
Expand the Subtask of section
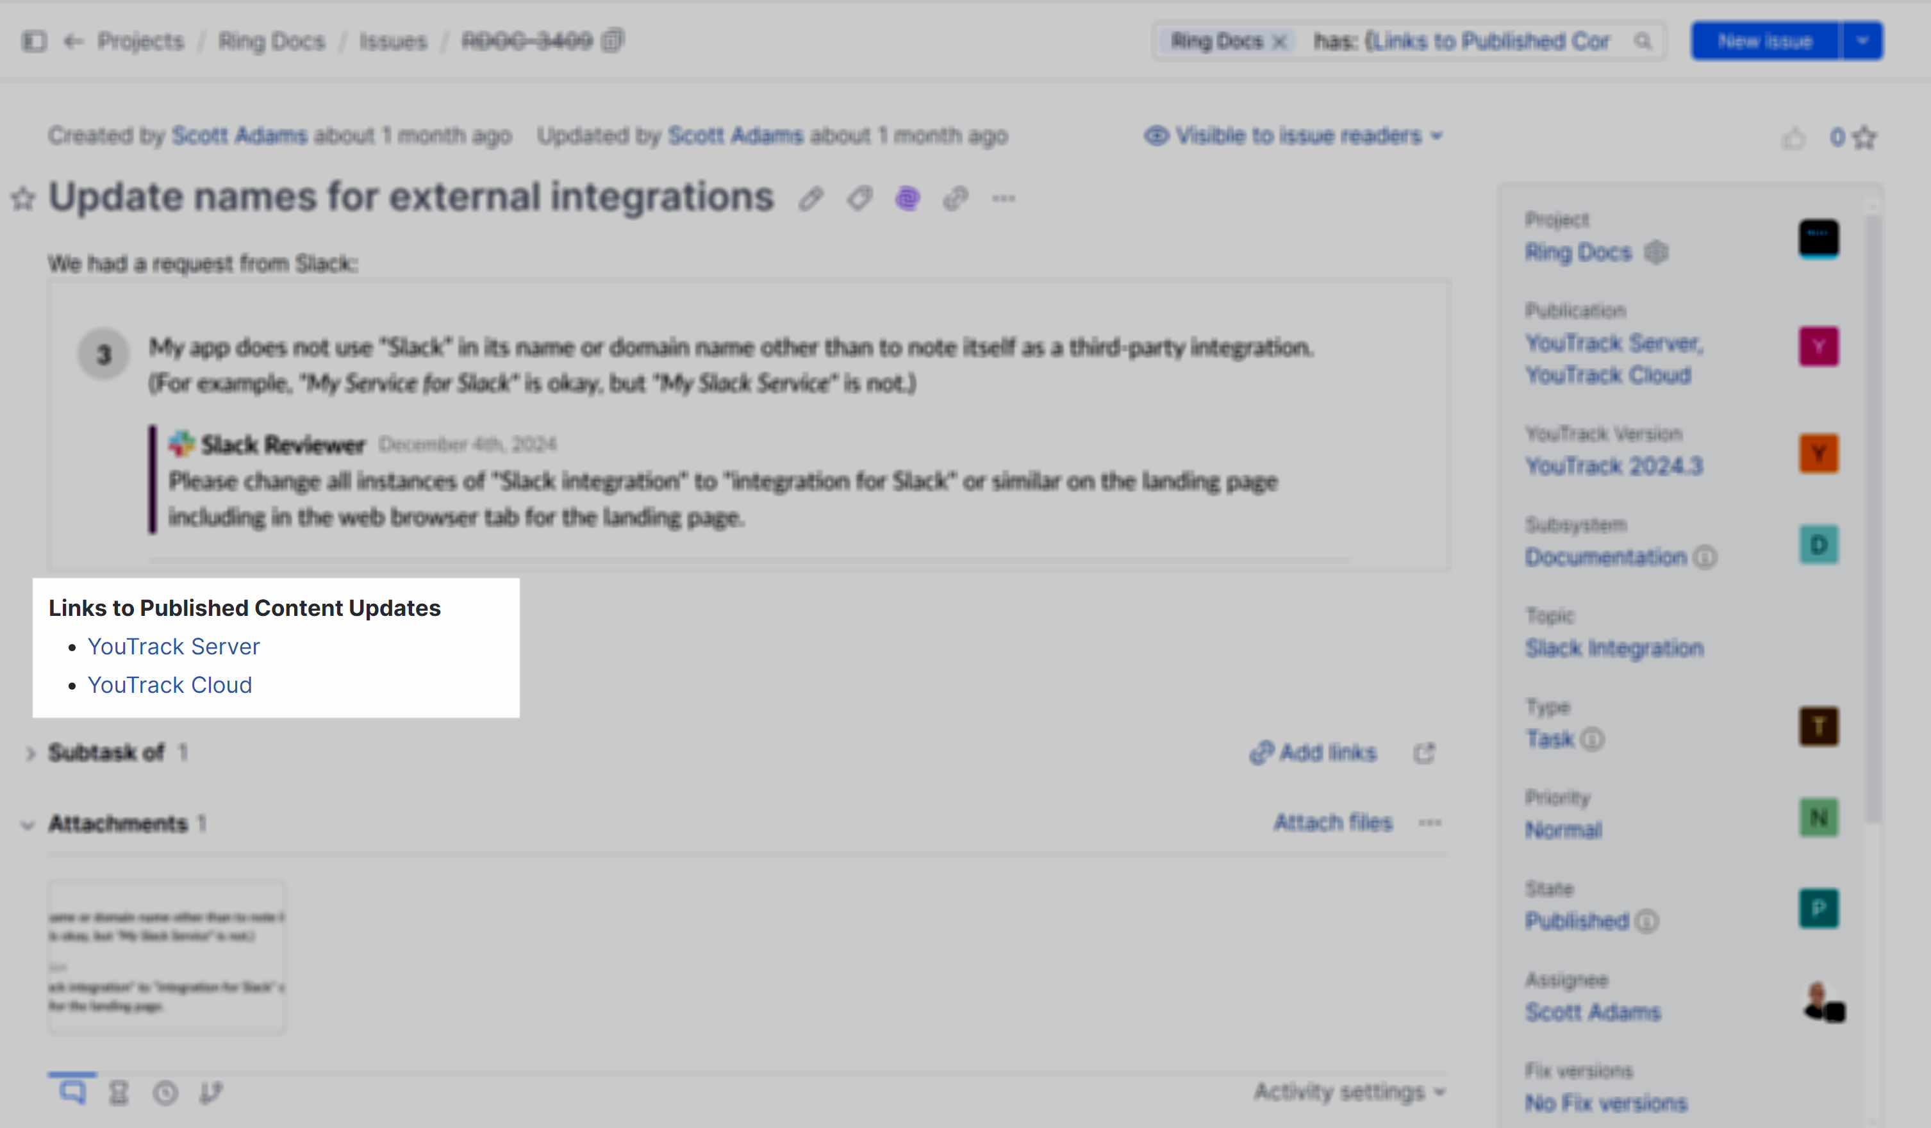pos(31,752)
